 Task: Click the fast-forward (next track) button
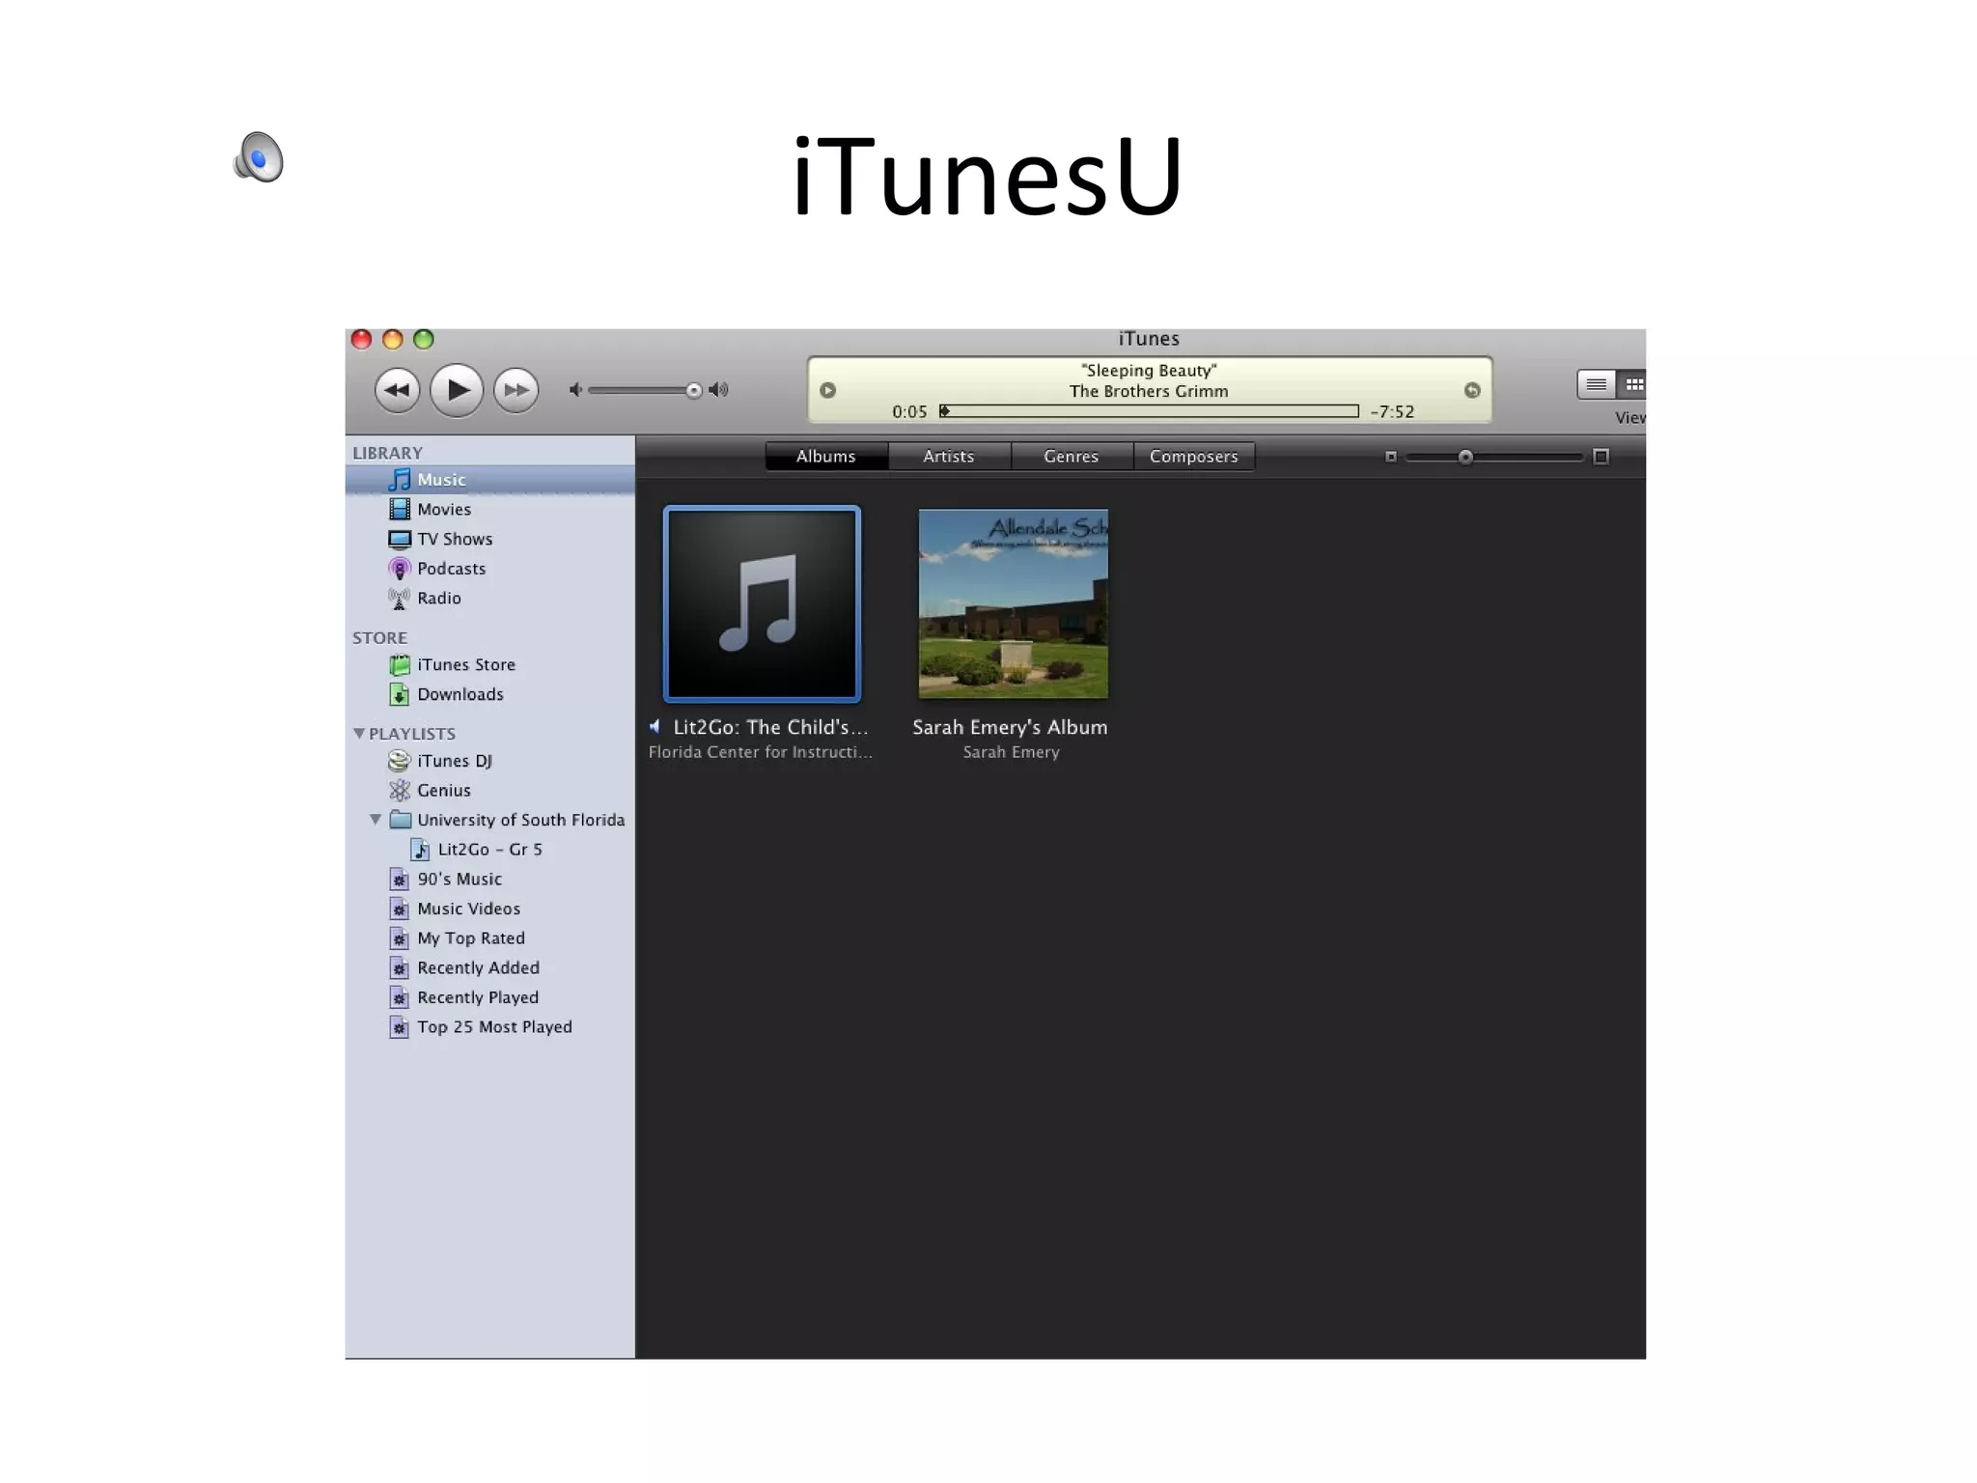tap(516, 390)
